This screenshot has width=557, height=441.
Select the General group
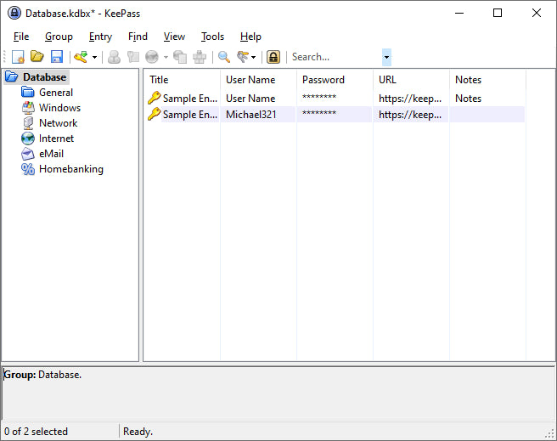coord(56,93)
